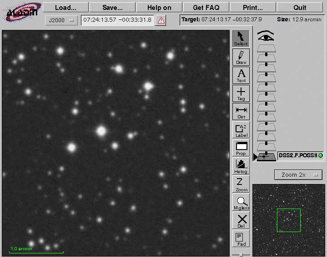Select the DSS2.F.POSSII plane icon

(x=267, y=156)
